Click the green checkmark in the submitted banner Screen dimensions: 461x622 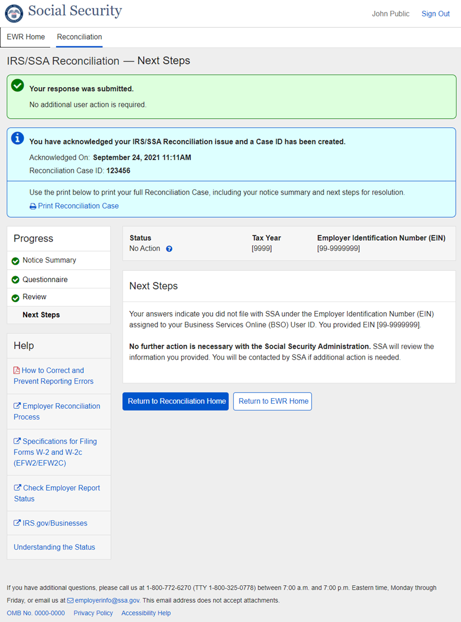tap(18, 85)
